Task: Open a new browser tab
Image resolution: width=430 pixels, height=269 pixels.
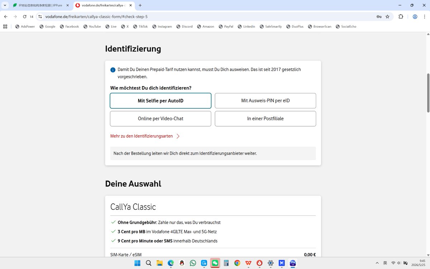Action: tap(140, 5)
